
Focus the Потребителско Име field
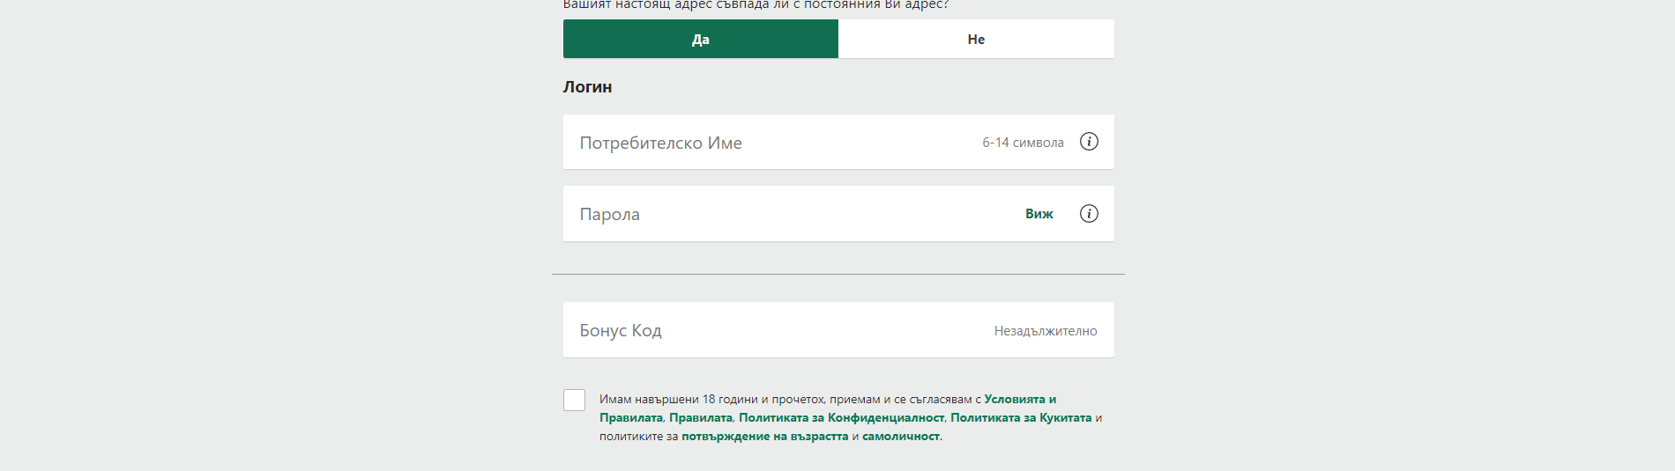(x=838, y=142)
